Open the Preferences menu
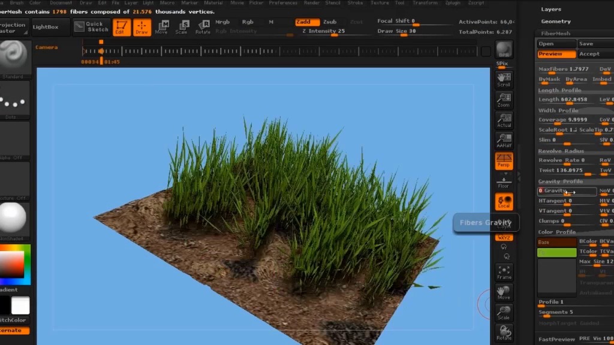 tap(283, 3)
